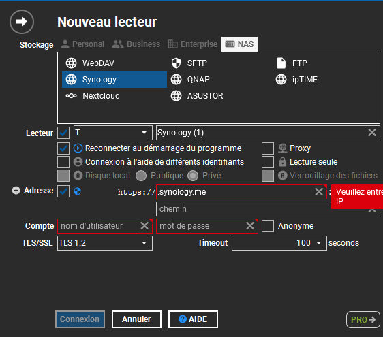Select the FTP storage option

(324, 63)
